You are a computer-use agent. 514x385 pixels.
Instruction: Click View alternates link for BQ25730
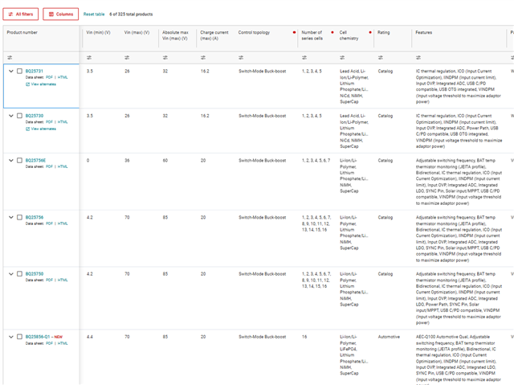[43, 129]
